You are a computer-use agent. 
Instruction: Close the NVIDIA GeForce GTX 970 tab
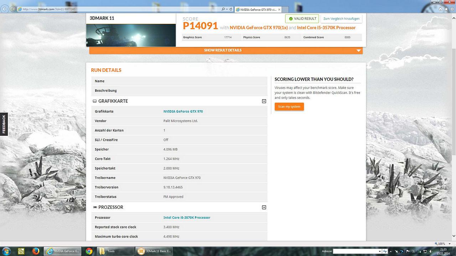click(279, 9)
